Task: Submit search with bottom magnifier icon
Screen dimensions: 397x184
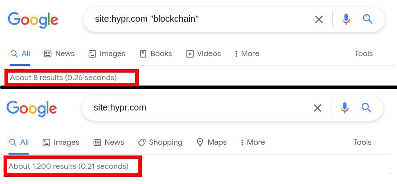Action: click(366, 108)
